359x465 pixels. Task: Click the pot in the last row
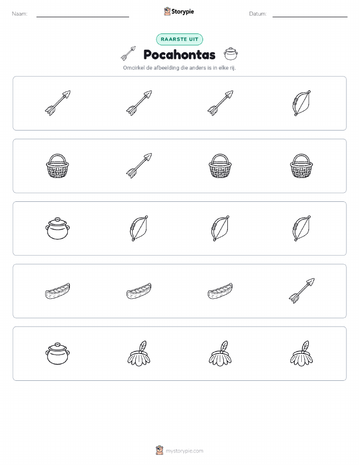(58, 353)
